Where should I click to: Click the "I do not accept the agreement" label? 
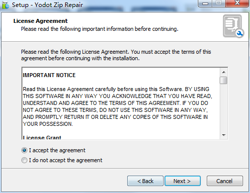click(66, 160)
